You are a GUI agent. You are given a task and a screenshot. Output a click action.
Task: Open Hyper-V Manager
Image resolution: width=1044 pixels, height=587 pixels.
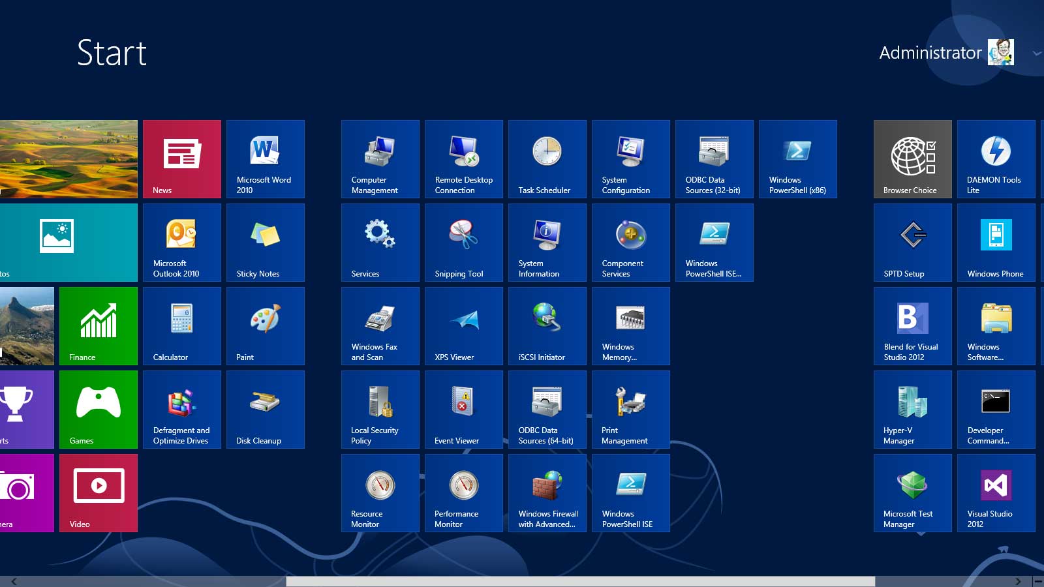tap(912, 410)
